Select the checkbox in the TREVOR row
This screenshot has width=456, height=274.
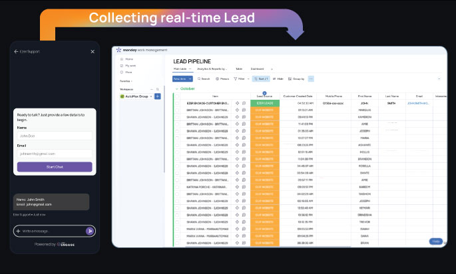point(177,222)
